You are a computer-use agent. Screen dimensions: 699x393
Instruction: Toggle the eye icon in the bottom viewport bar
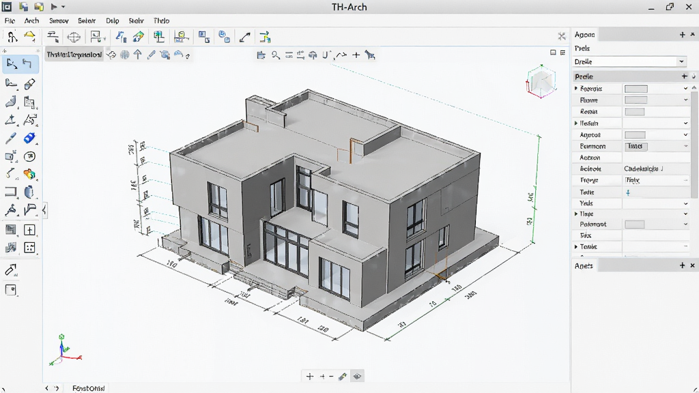357,377
